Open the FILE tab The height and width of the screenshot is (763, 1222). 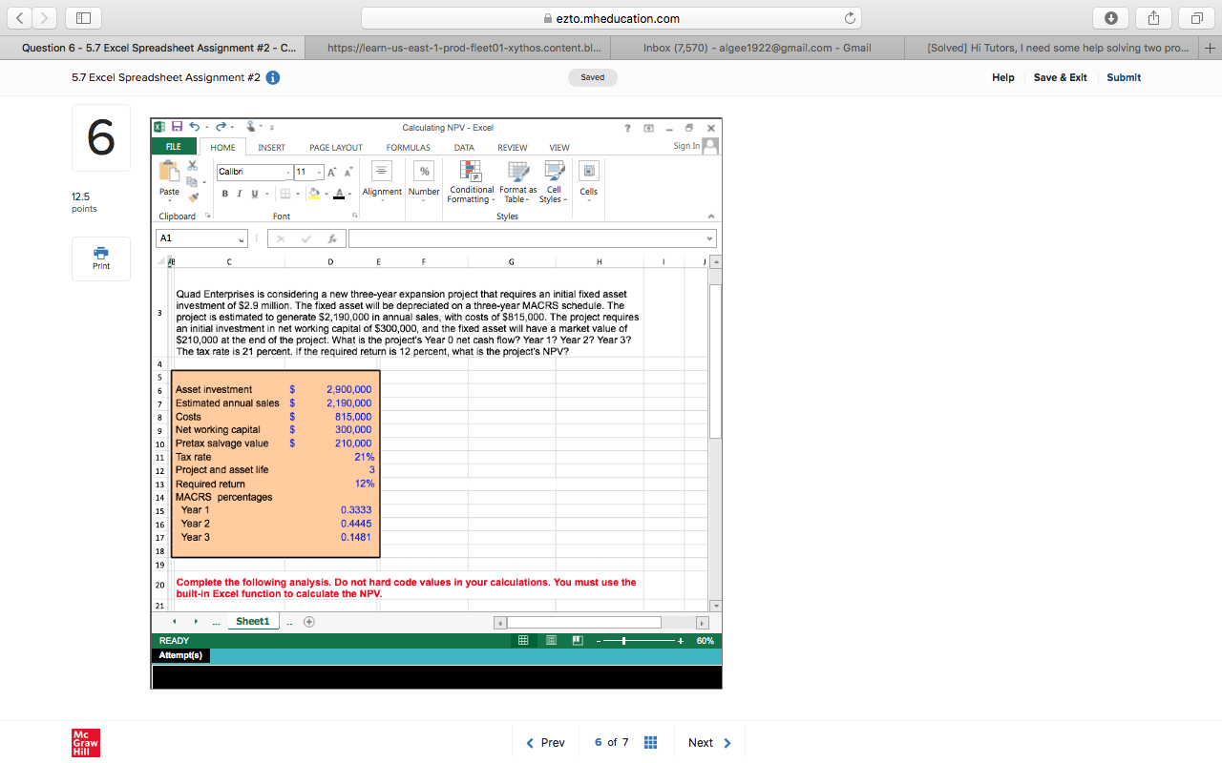click(x=174, y=147)
